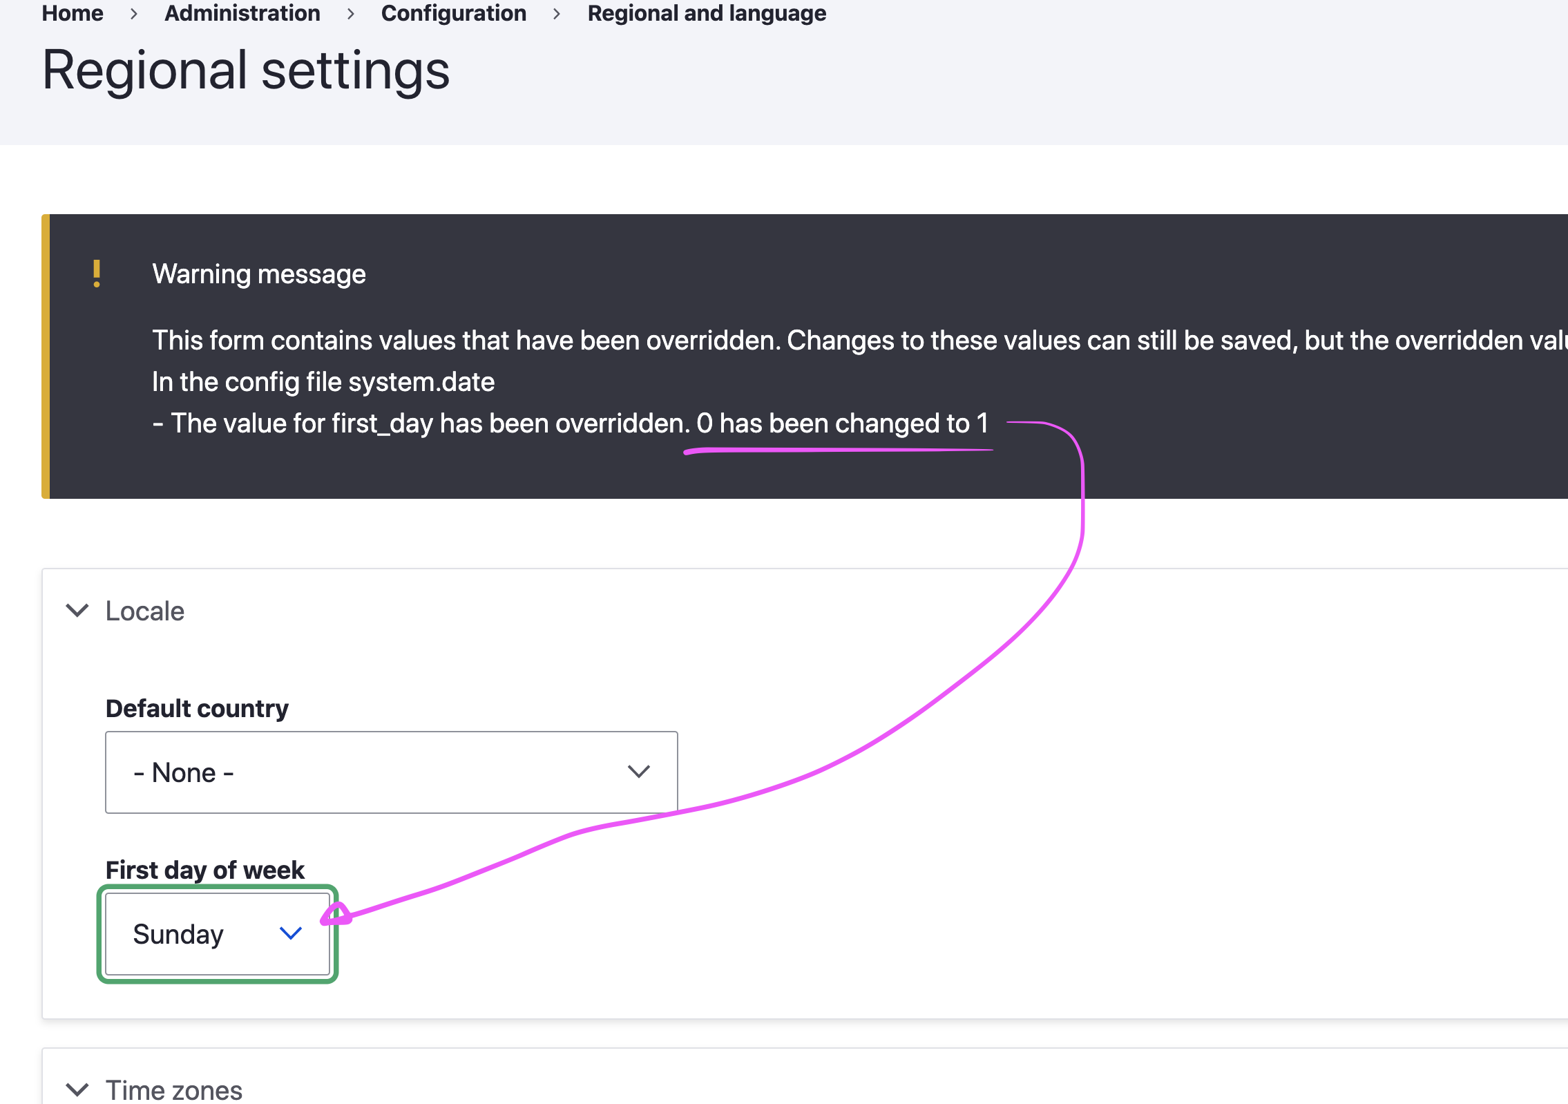Click the breadcrumb separator after Home

coord(135,13)
